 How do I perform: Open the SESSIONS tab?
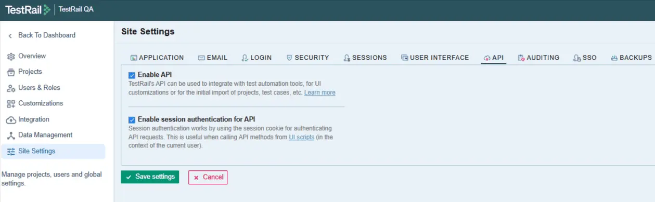coord(365,58)
